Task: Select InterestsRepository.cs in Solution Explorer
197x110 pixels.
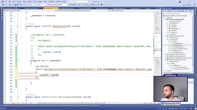Action: coord(179,47)
